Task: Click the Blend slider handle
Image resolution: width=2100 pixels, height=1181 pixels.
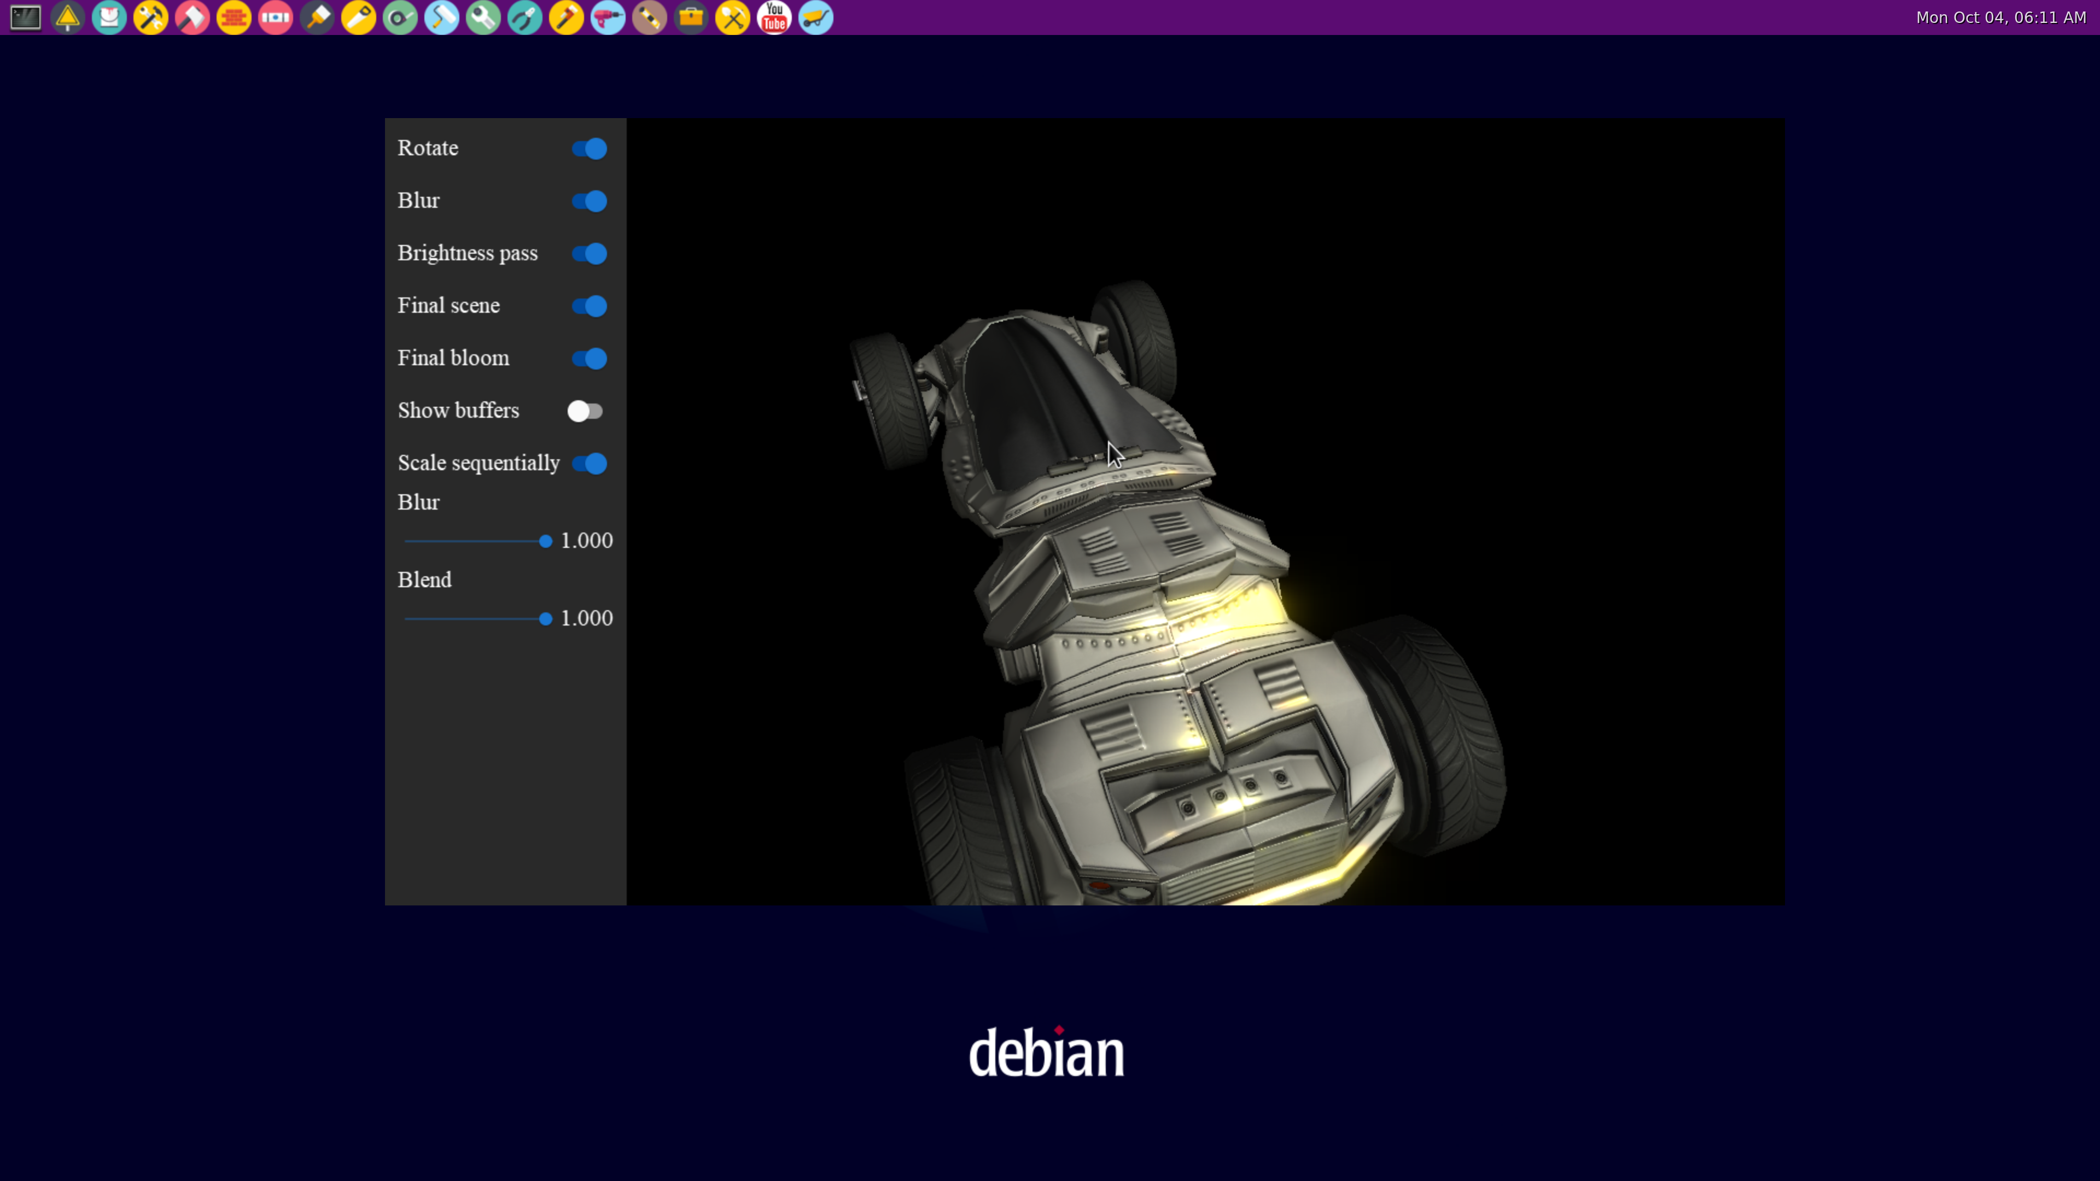Action: click(x=545, y=619)
